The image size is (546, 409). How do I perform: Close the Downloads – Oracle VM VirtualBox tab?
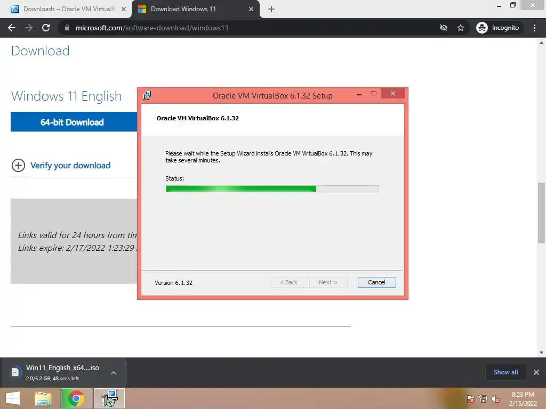click(x=124, y=9)
